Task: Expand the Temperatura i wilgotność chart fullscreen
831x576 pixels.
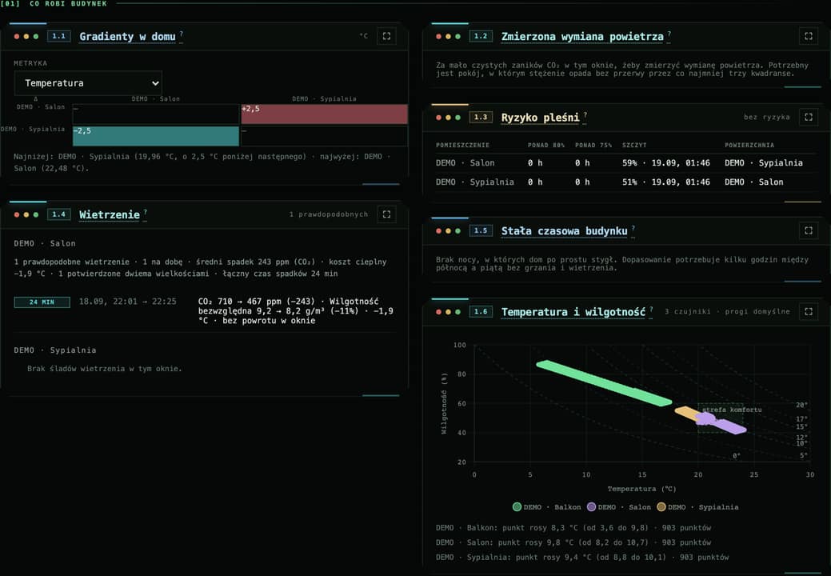Action: pyautogui.click(x=809, y=311)
